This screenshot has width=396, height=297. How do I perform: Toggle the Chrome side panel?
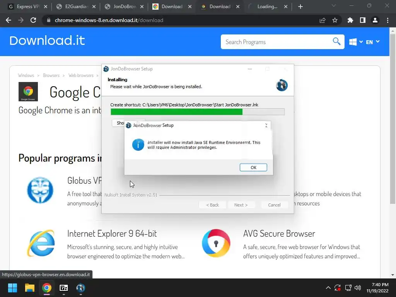(x=363, y=20)
